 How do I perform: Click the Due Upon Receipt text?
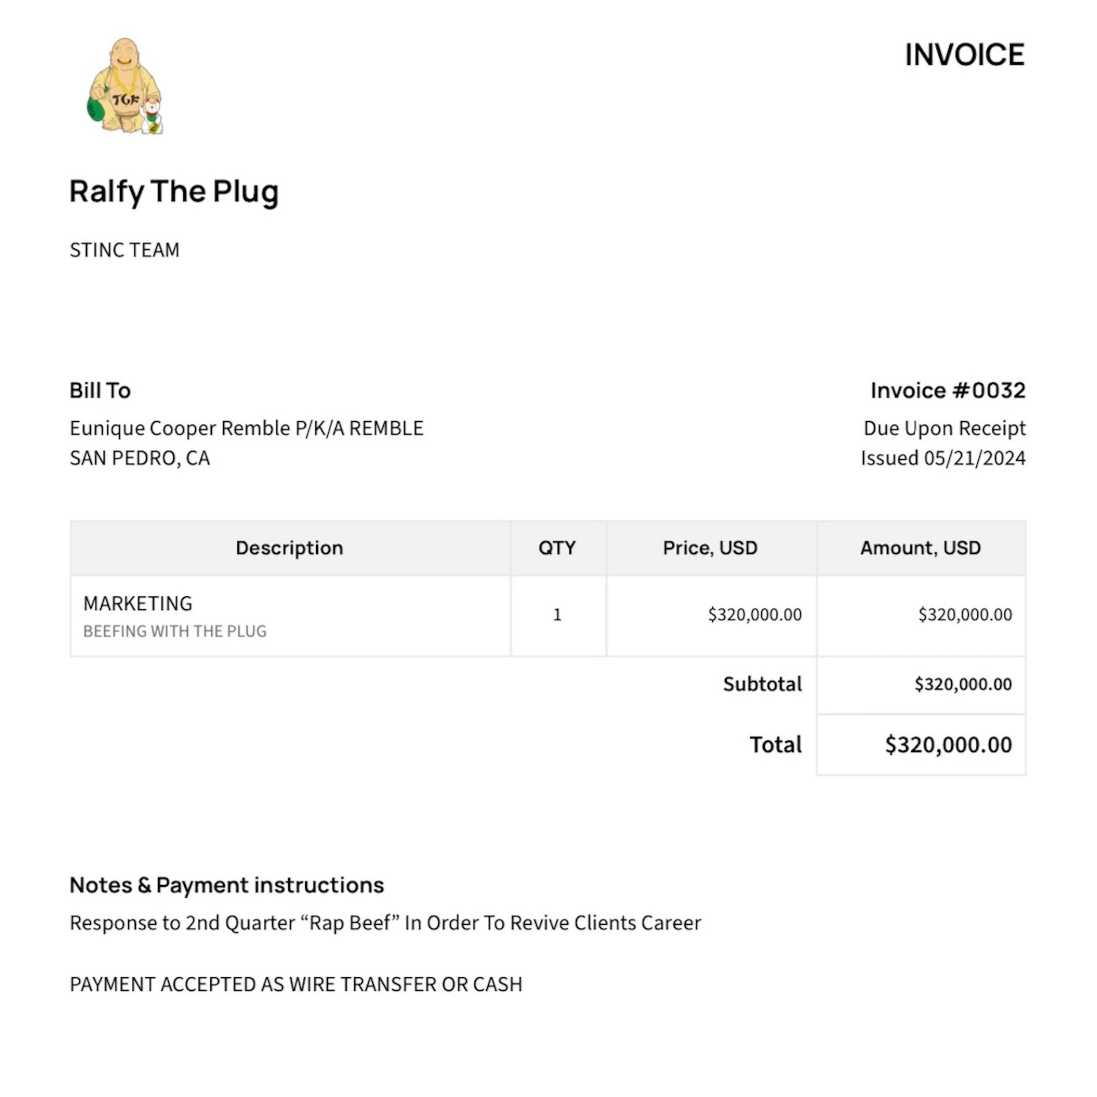coord(944,428)
